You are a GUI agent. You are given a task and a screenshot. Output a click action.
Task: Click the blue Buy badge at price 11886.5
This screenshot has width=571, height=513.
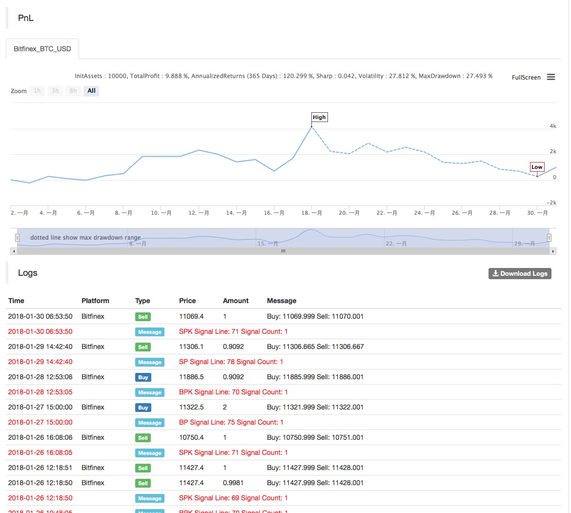click(143, 377)
